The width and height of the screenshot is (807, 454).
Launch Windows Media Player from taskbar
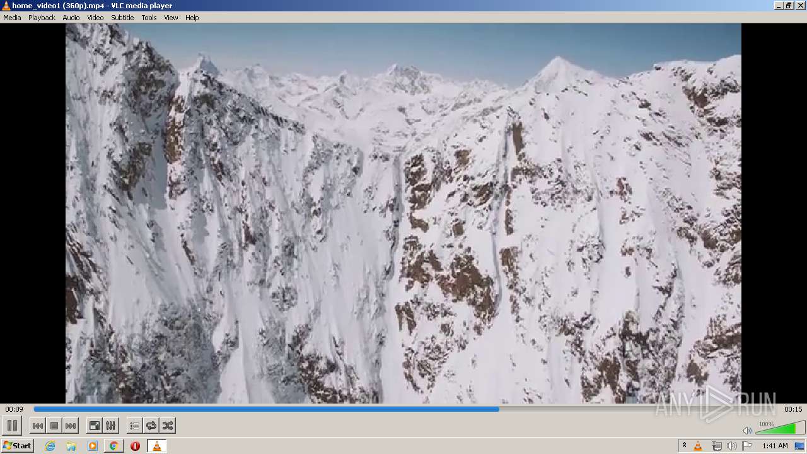point(93,446)
